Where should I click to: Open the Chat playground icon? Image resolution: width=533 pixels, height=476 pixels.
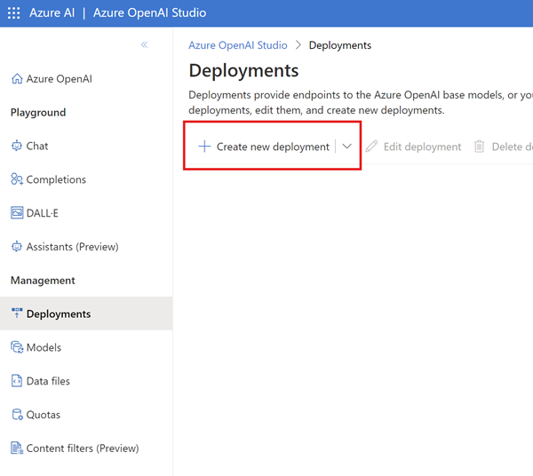coord(17,146)
